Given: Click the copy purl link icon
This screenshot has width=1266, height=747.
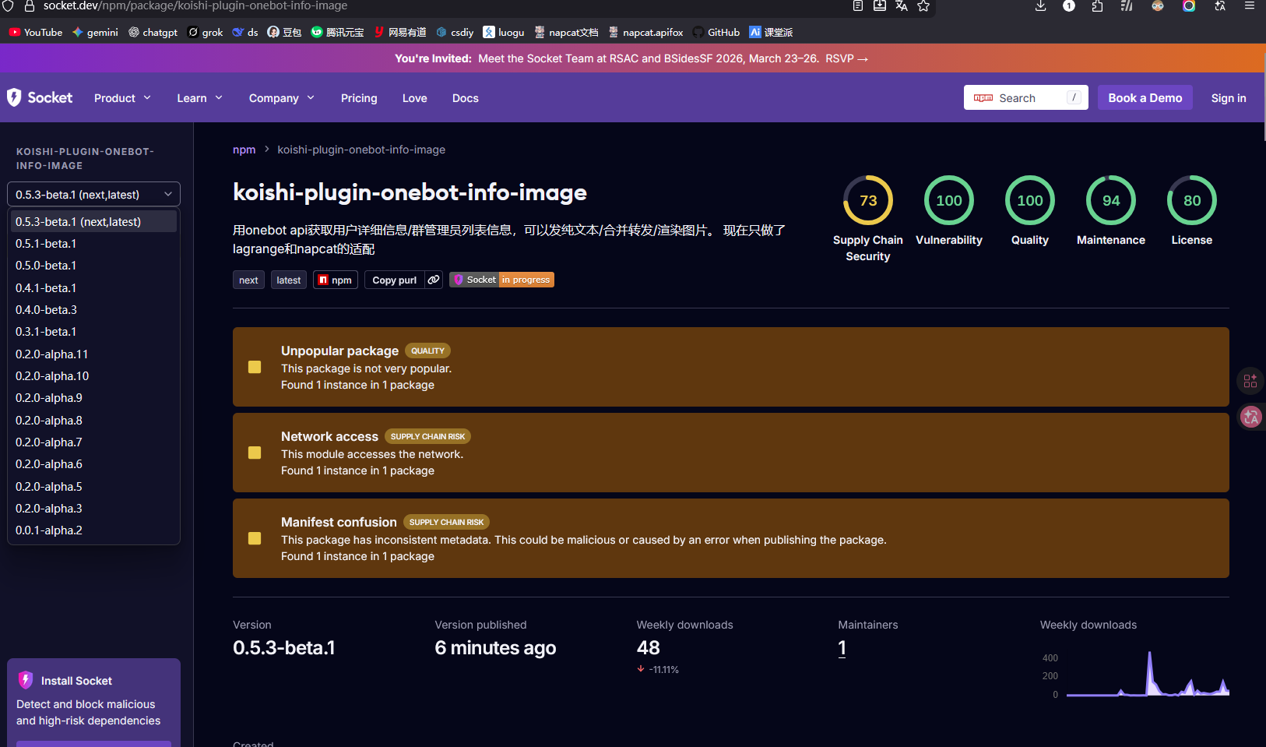Looking at the screenshot, I should coord(434,280).
